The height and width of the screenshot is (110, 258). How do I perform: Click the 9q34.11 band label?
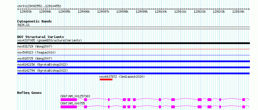(x=23, y=25)
